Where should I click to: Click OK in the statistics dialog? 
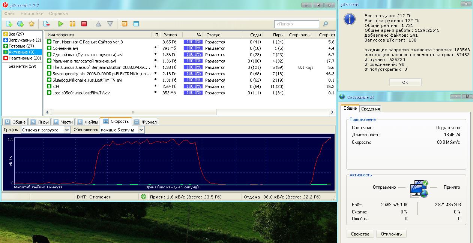tap(405, 82)
